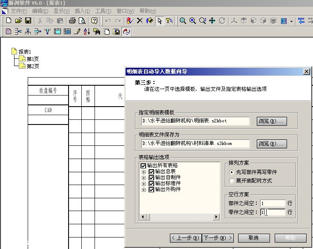Toggle 输出总表 checkbox
The height and width of the screenshot is (249, 313).
pos(151,172)
